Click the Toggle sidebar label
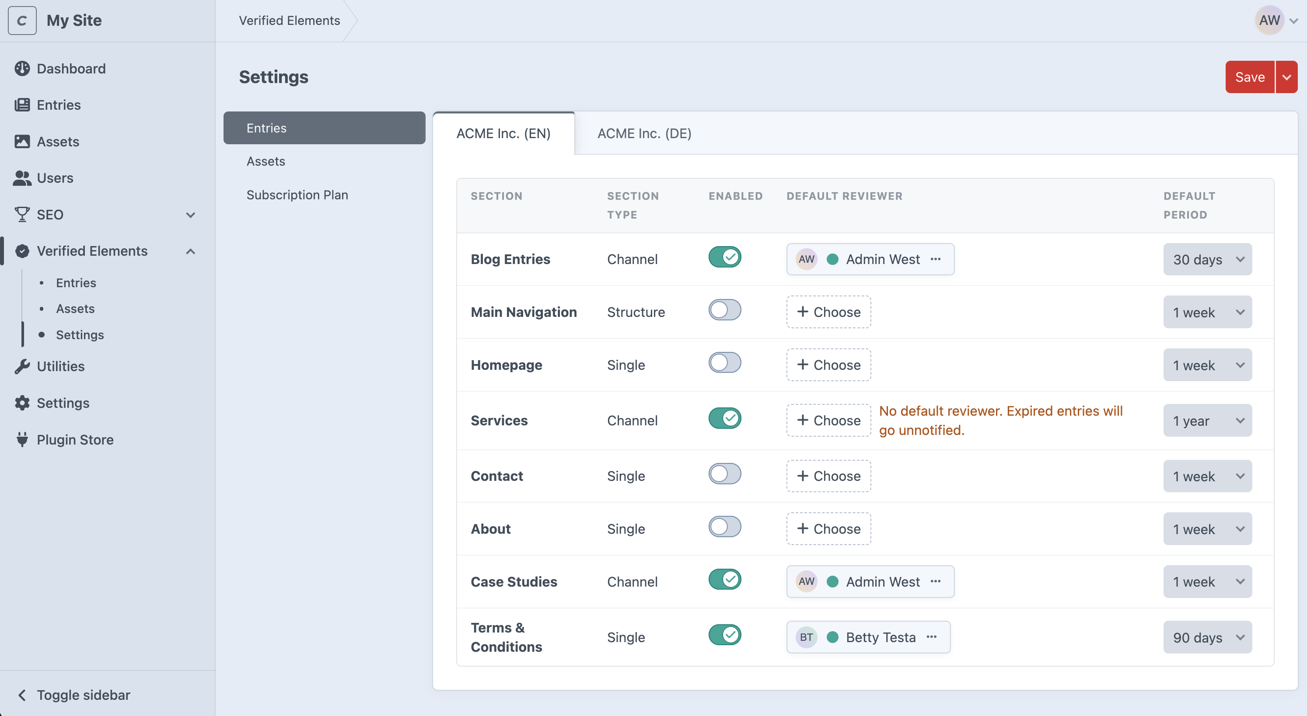 pyautogui.click(x=84, y=695)
